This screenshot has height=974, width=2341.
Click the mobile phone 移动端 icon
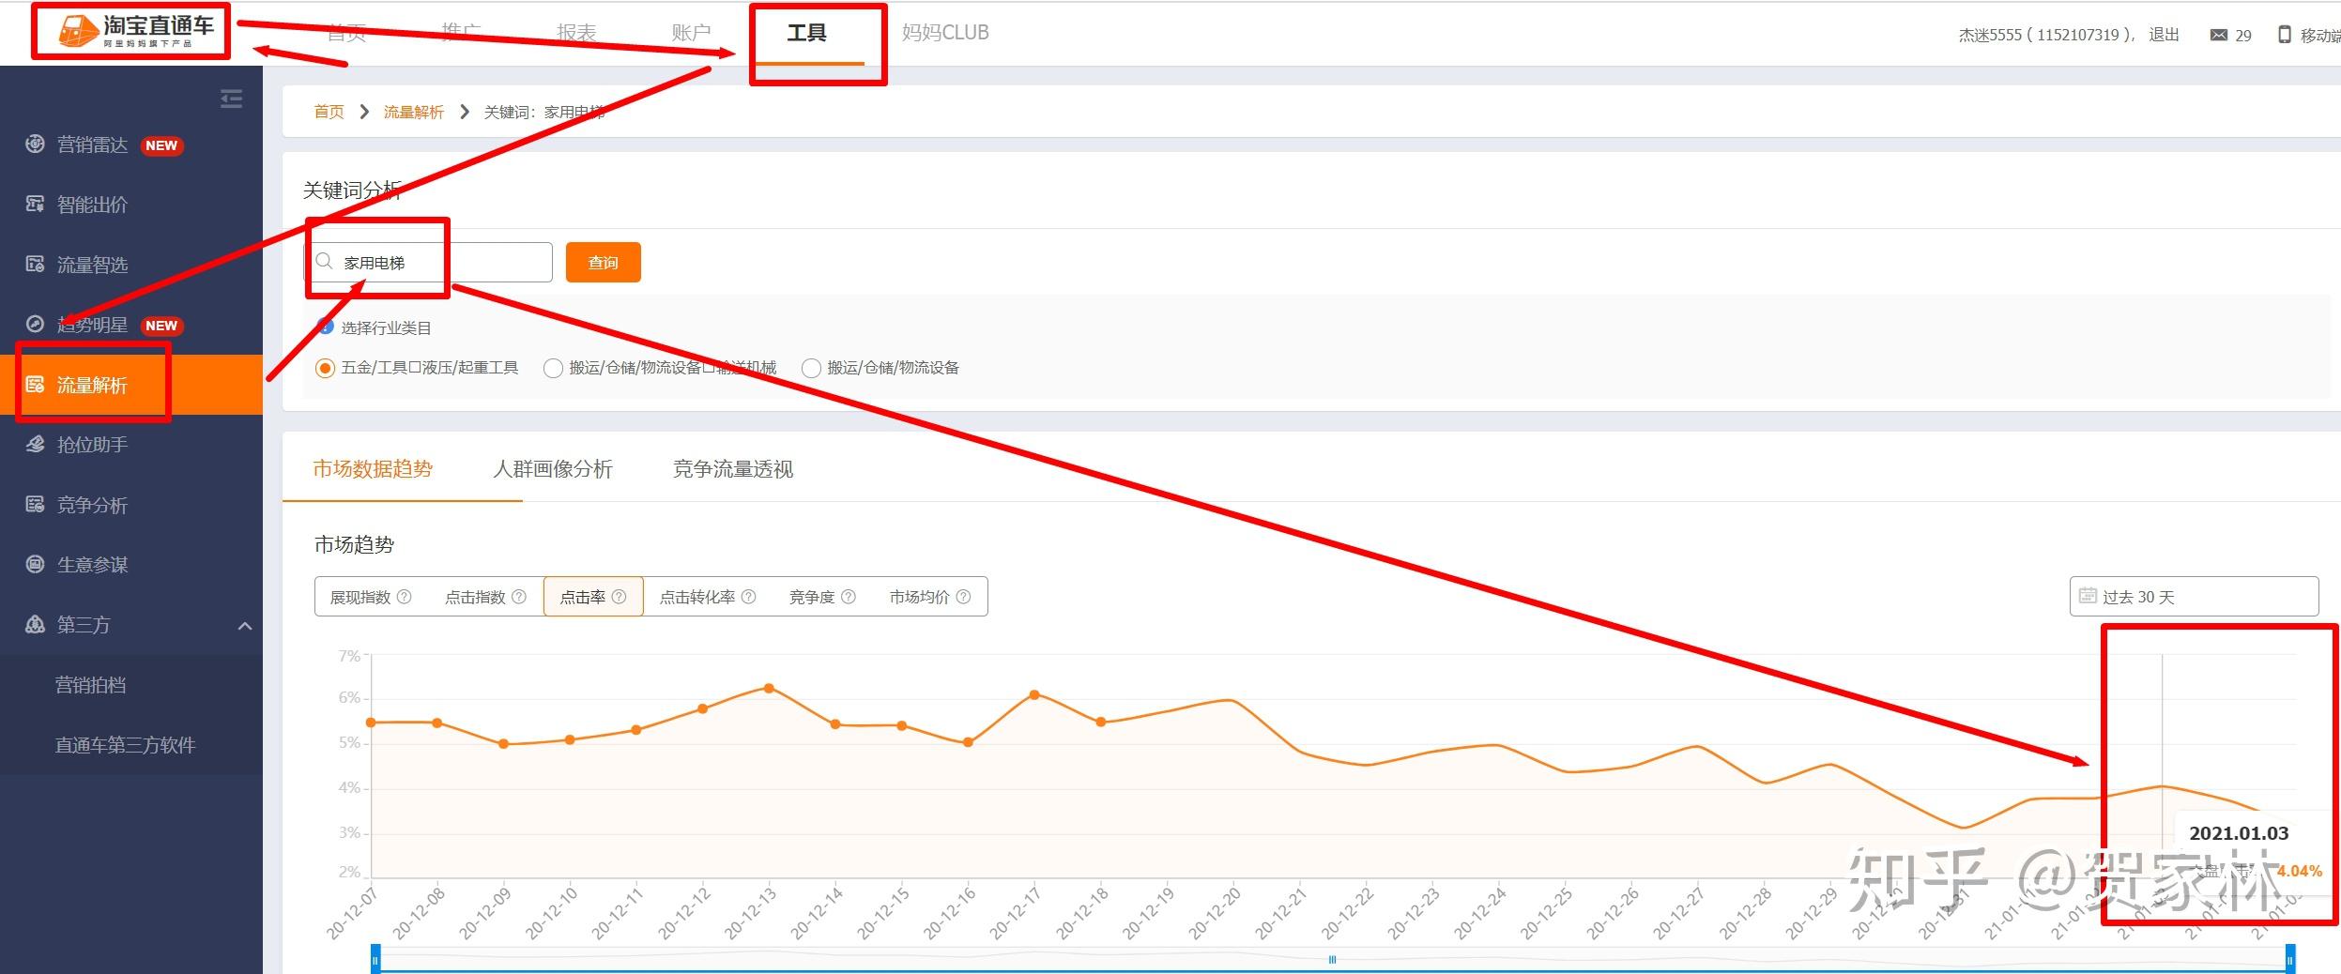point(2285,35)
